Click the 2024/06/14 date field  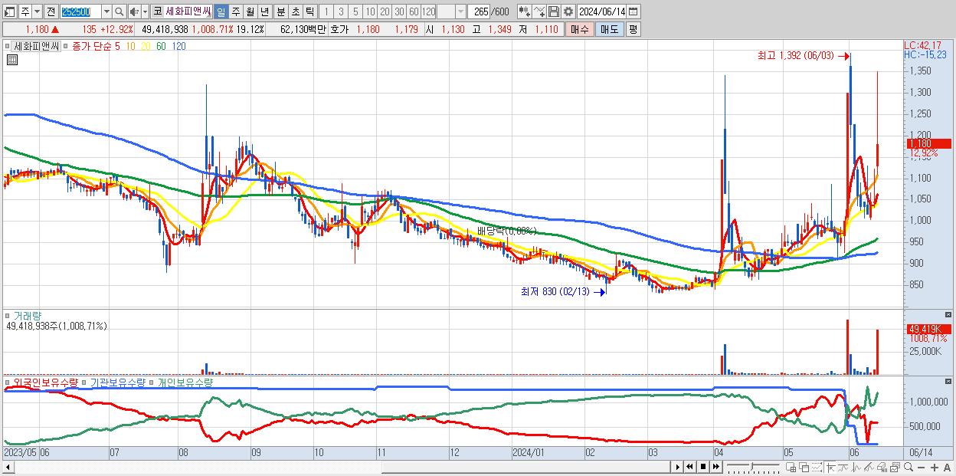[601, 11]
